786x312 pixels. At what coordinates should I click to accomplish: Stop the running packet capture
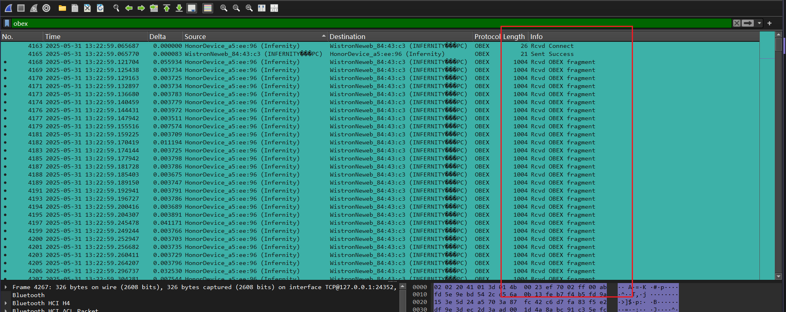21,8
